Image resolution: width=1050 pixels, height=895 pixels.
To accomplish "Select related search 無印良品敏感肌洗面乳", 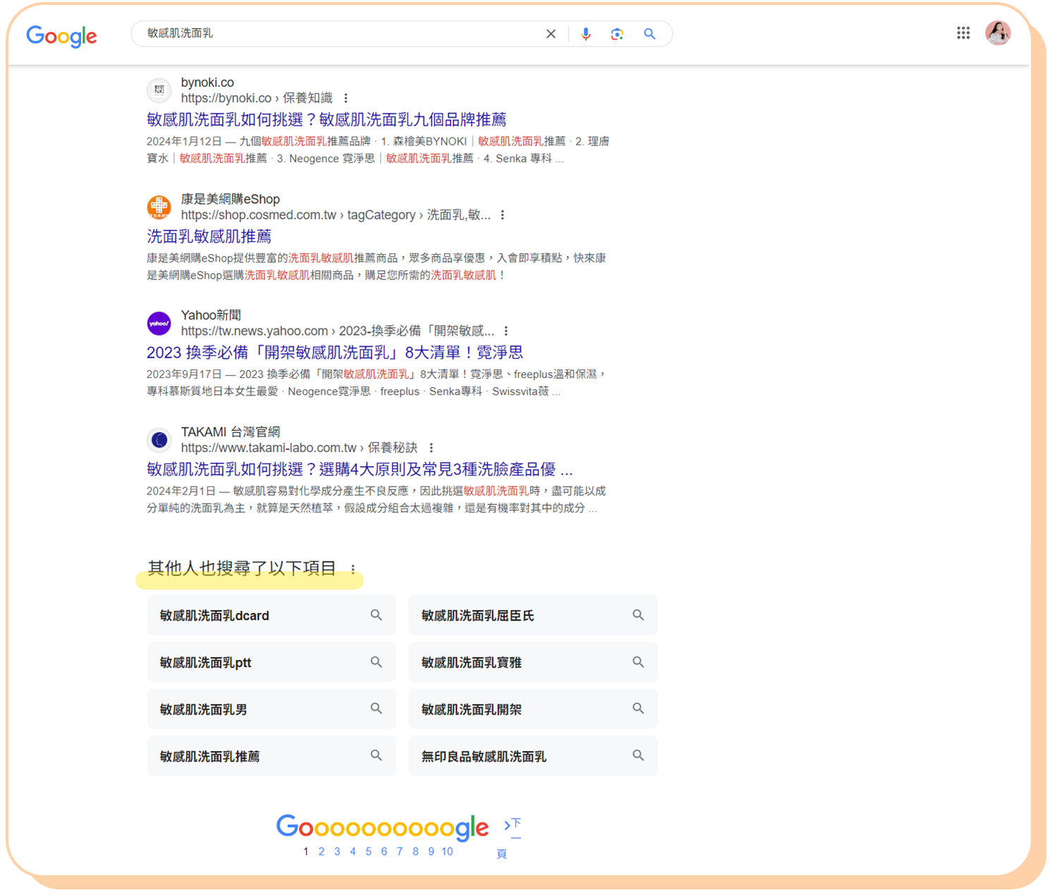I will (x=533, y=756).
